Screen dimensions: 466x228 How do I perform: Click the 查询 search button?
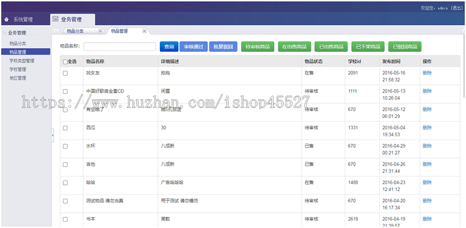pos(169,47)
